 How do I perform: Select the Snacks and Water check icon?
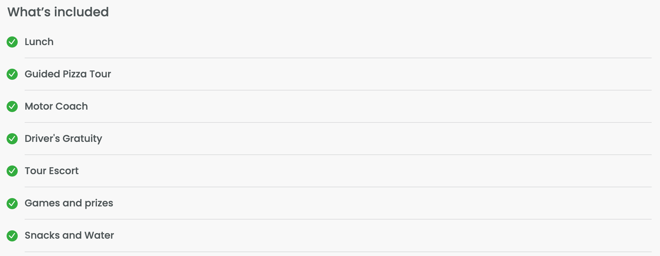pyautogui.click(x=12, y=236)
